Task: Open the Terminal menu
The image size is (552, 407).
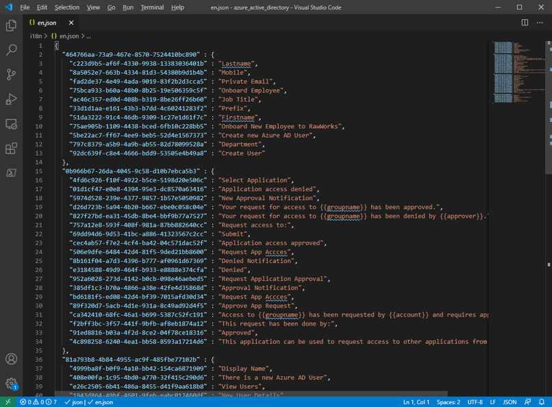Action: click(152, 8)
